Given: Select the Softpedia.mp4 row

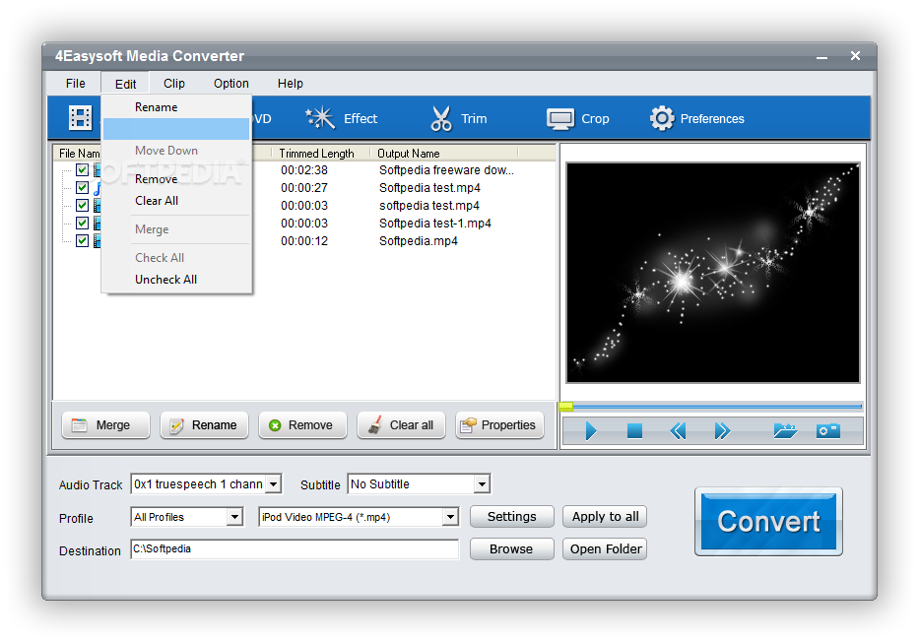Looking at the screenshot, I should [419, 240].
